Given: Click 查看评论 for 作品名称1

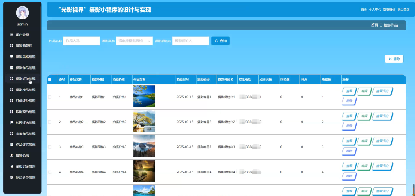Looking at the screenshot, I should (x=382, y=91).
